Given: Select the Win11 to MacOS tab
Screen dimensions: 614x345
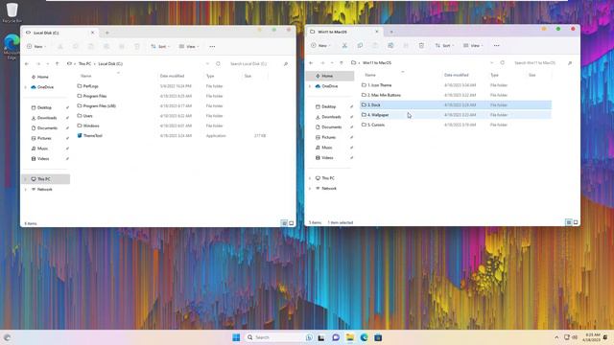Looking at the screenshot, I should click(x=343, y=32).
